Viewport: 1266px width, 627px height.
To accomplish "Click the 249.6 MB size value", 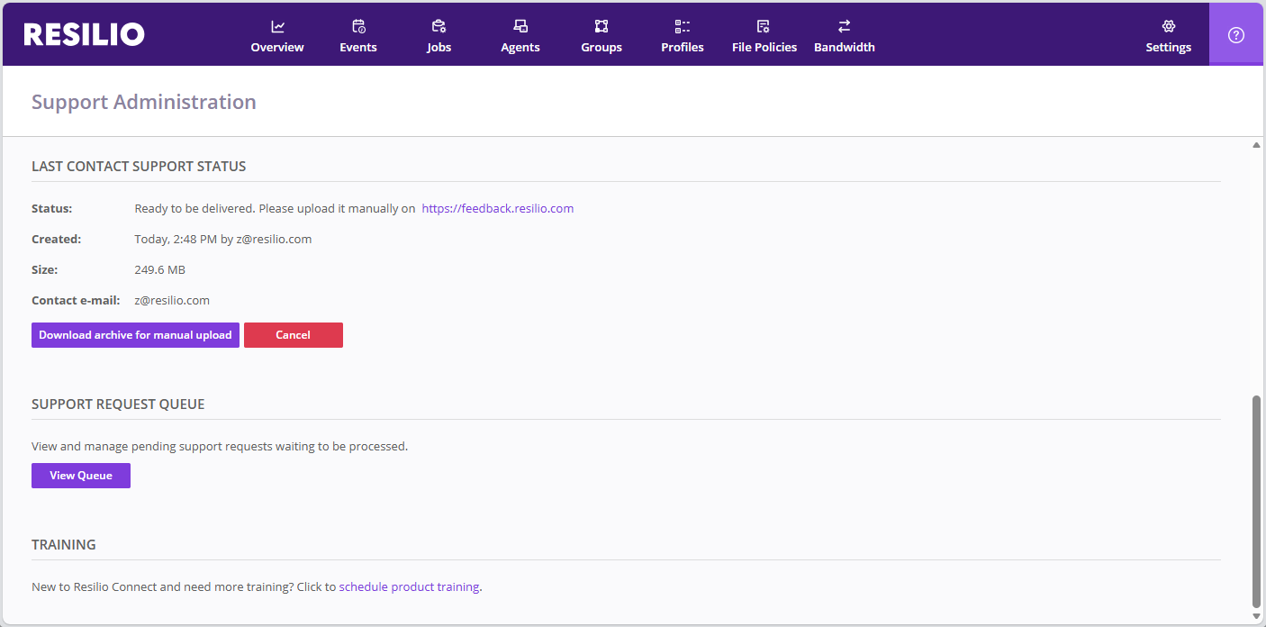I will [160, 269].
